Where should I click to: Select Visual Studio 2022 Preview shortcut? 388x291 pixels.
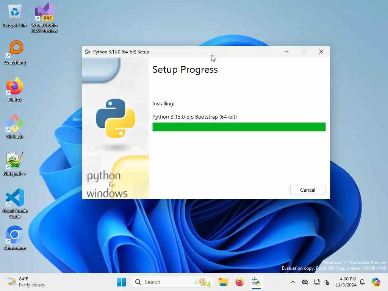point(44,18)
